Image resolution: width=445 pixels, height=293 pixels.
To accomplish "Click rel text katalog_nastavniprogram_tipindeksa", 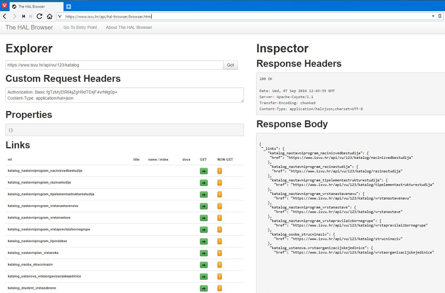I will pyautogui.click(x=37, y=241).
